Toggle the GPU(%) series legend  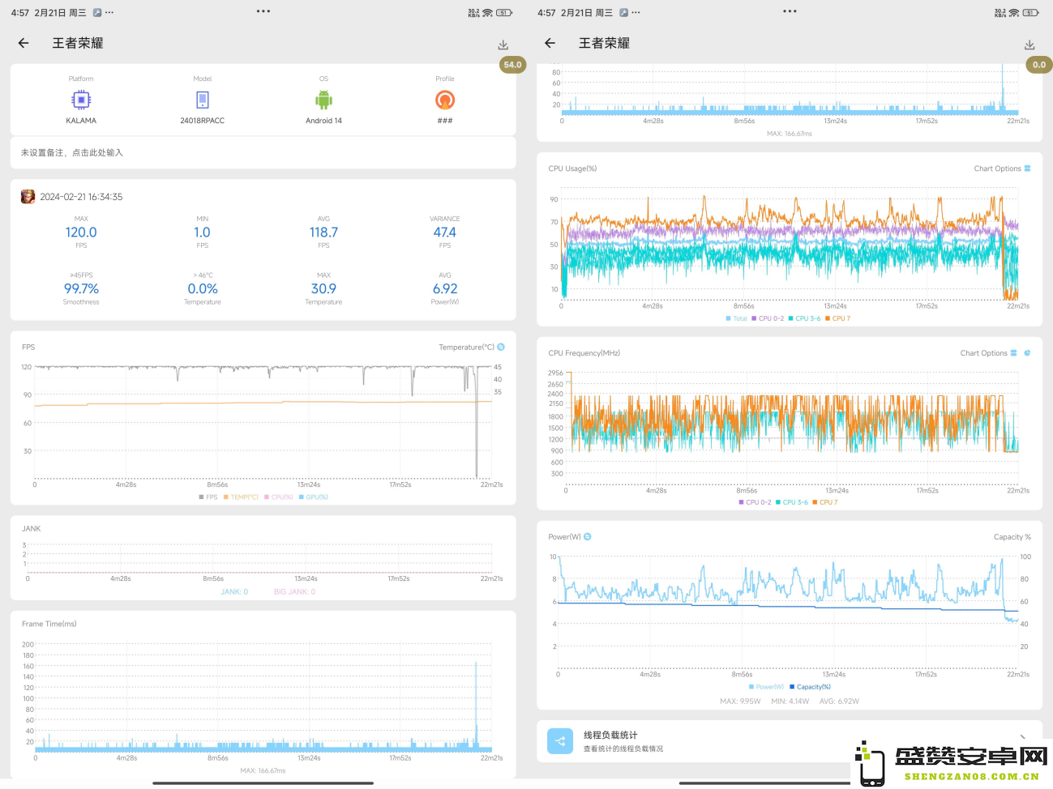pos(314,497)
